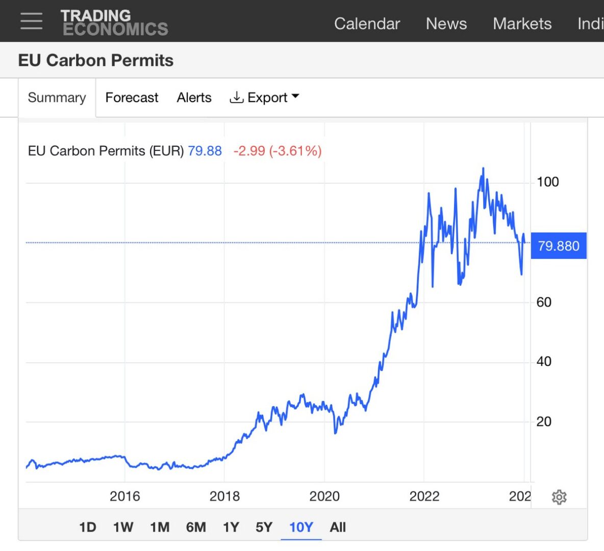Image resolution: width=604 pixels, height=551 pixels.
Task: Select the 1Y time range
Action: (x=231, y=527)
